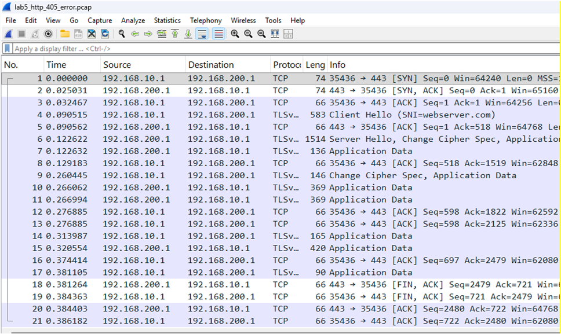Toggle packet list colorization

pos(218,34)
